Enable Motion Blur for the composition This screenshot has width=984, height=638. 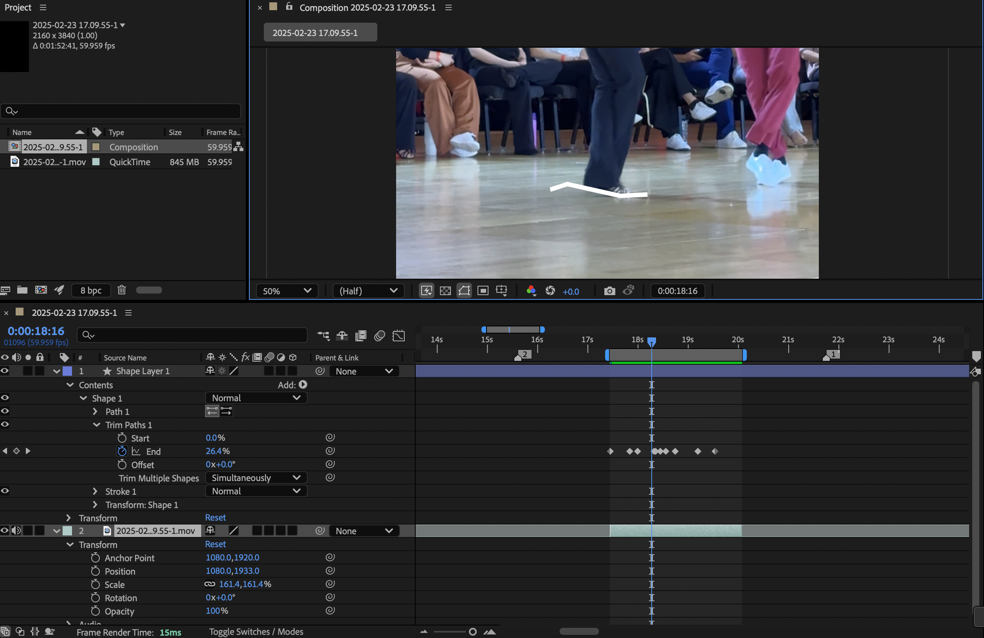380,336
